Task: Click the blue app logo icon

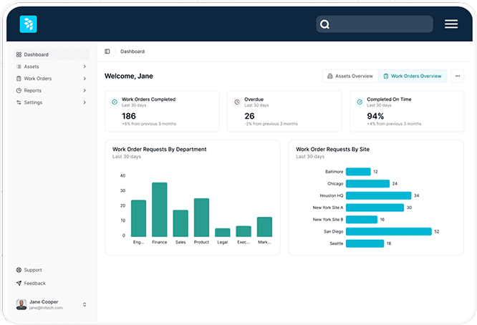Action: pyautogui.click(x=29, y=24)
